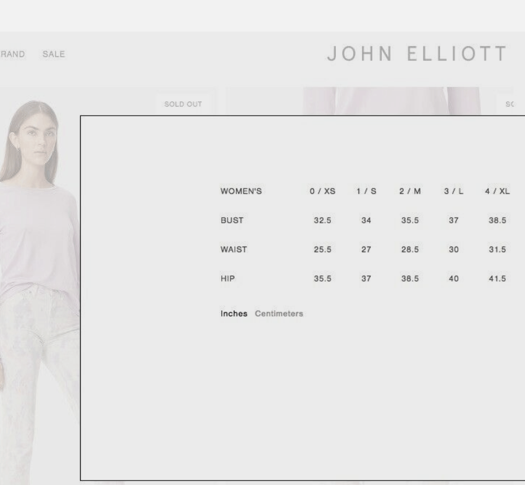
Task: Select the 1 / S hip value 37
Action: click(366, 279)
